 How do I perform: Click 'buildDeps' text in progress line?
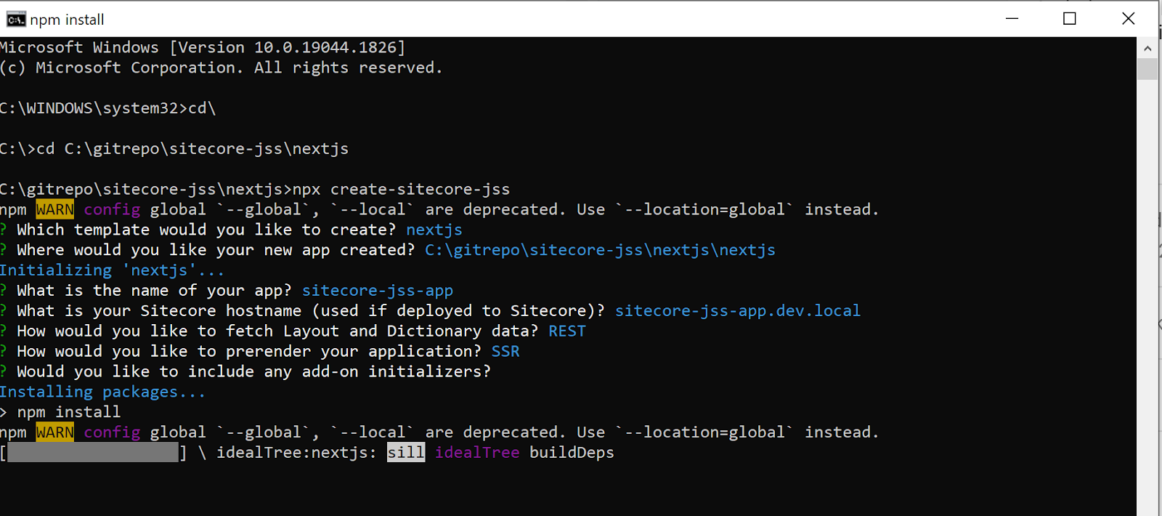point(572,453)
